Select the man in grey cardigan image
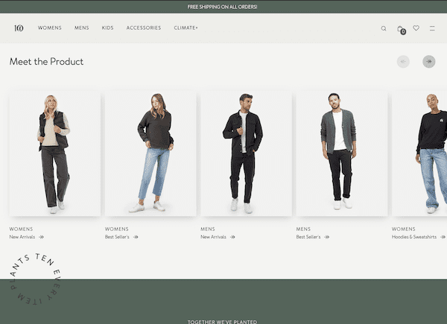The height and width of the screenshot is (324, 447). (x=341, y=153)
